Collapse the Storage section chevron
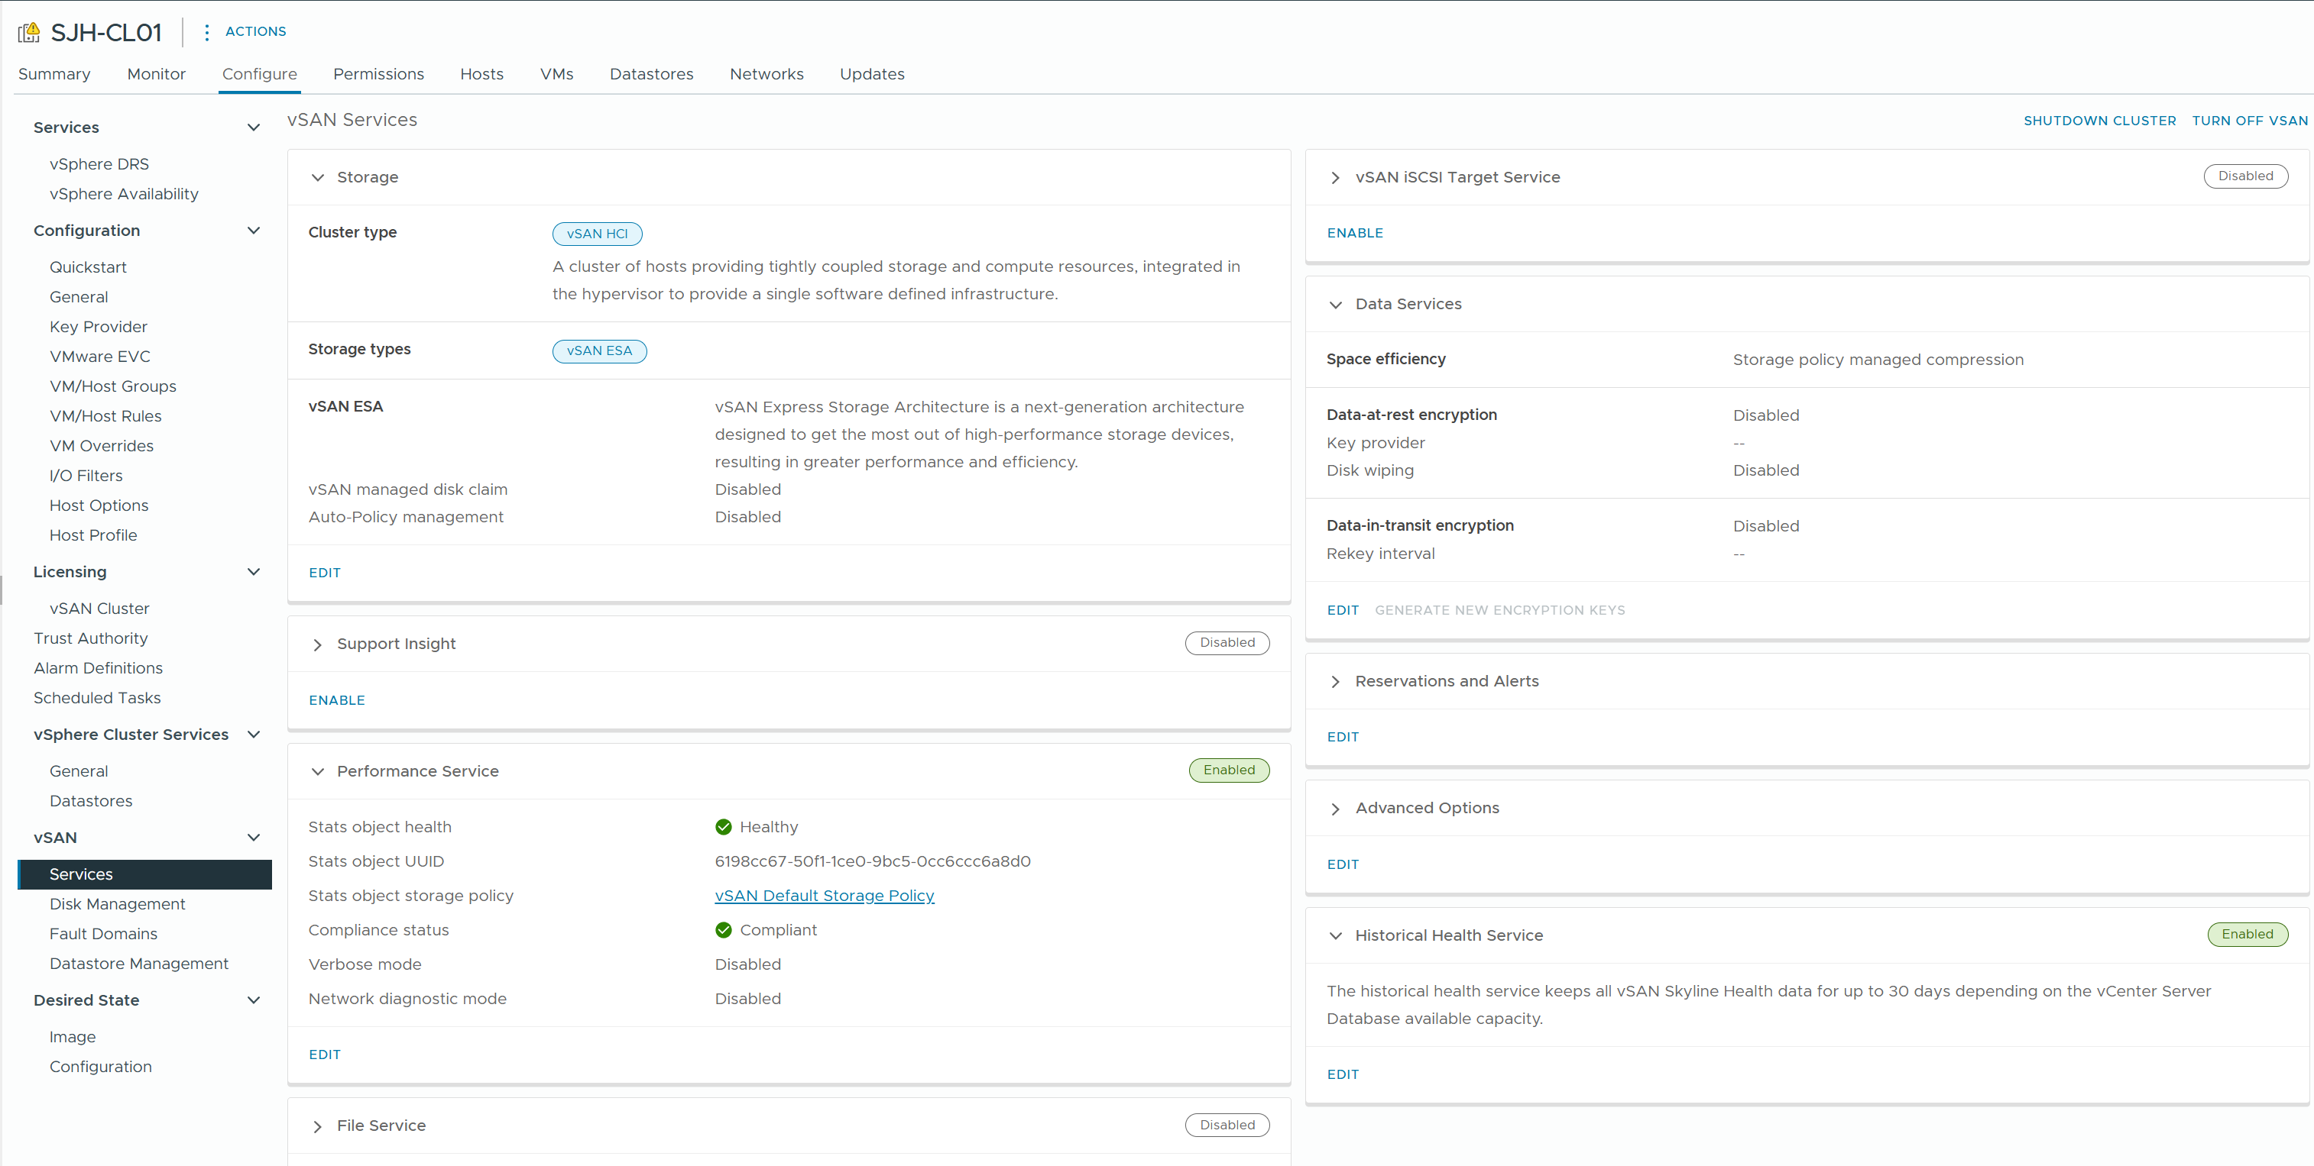Image resolution: width=2314 pixels, height=1166 pixels. 317,178
